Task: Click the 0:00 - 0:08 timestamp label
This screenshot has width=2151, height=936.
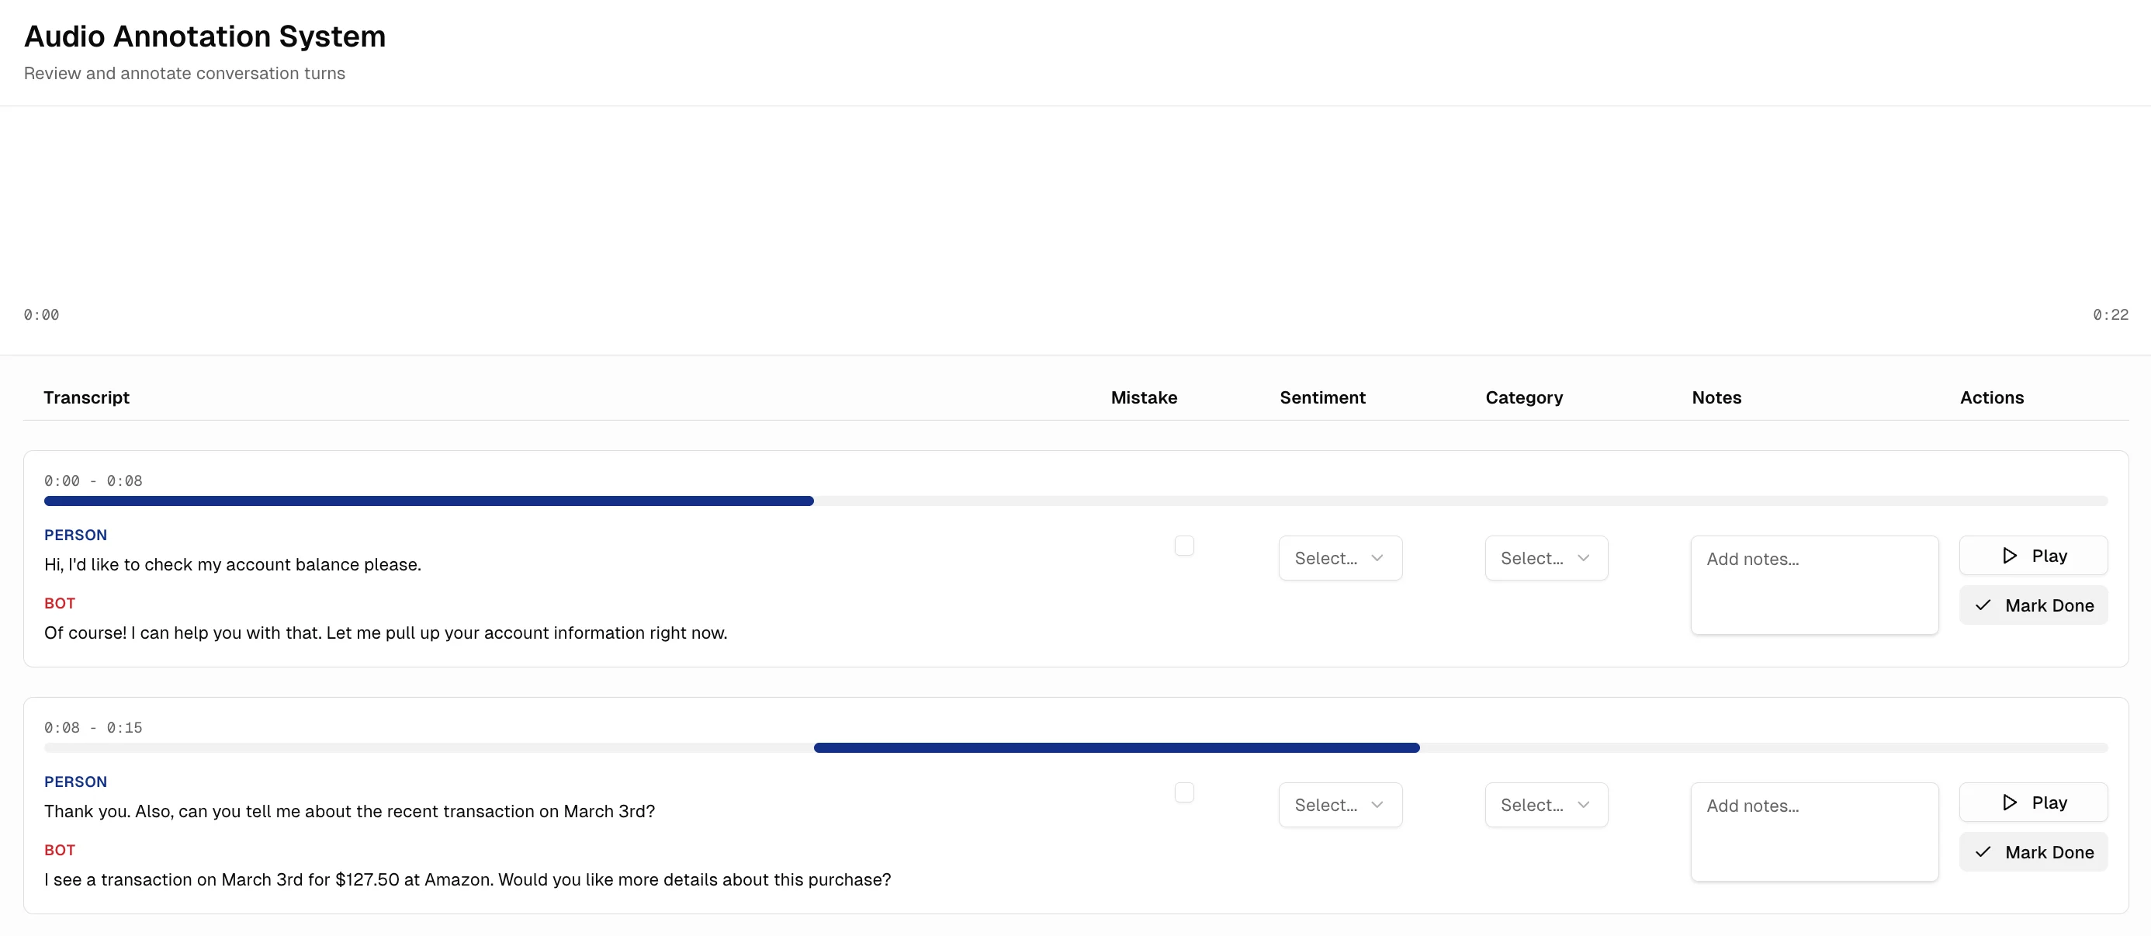Action: point(94,481)
